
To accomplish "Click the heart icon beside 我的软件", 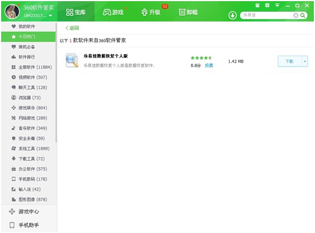I will 14,27.
